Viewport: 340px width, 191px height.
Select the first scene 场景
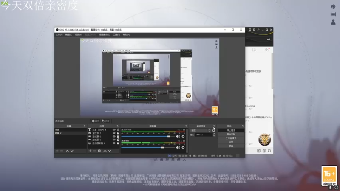(x=71, y=130)
